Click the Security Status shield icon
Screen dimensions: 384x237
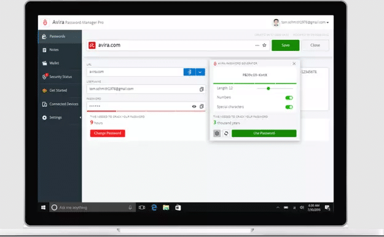point(45,77)
